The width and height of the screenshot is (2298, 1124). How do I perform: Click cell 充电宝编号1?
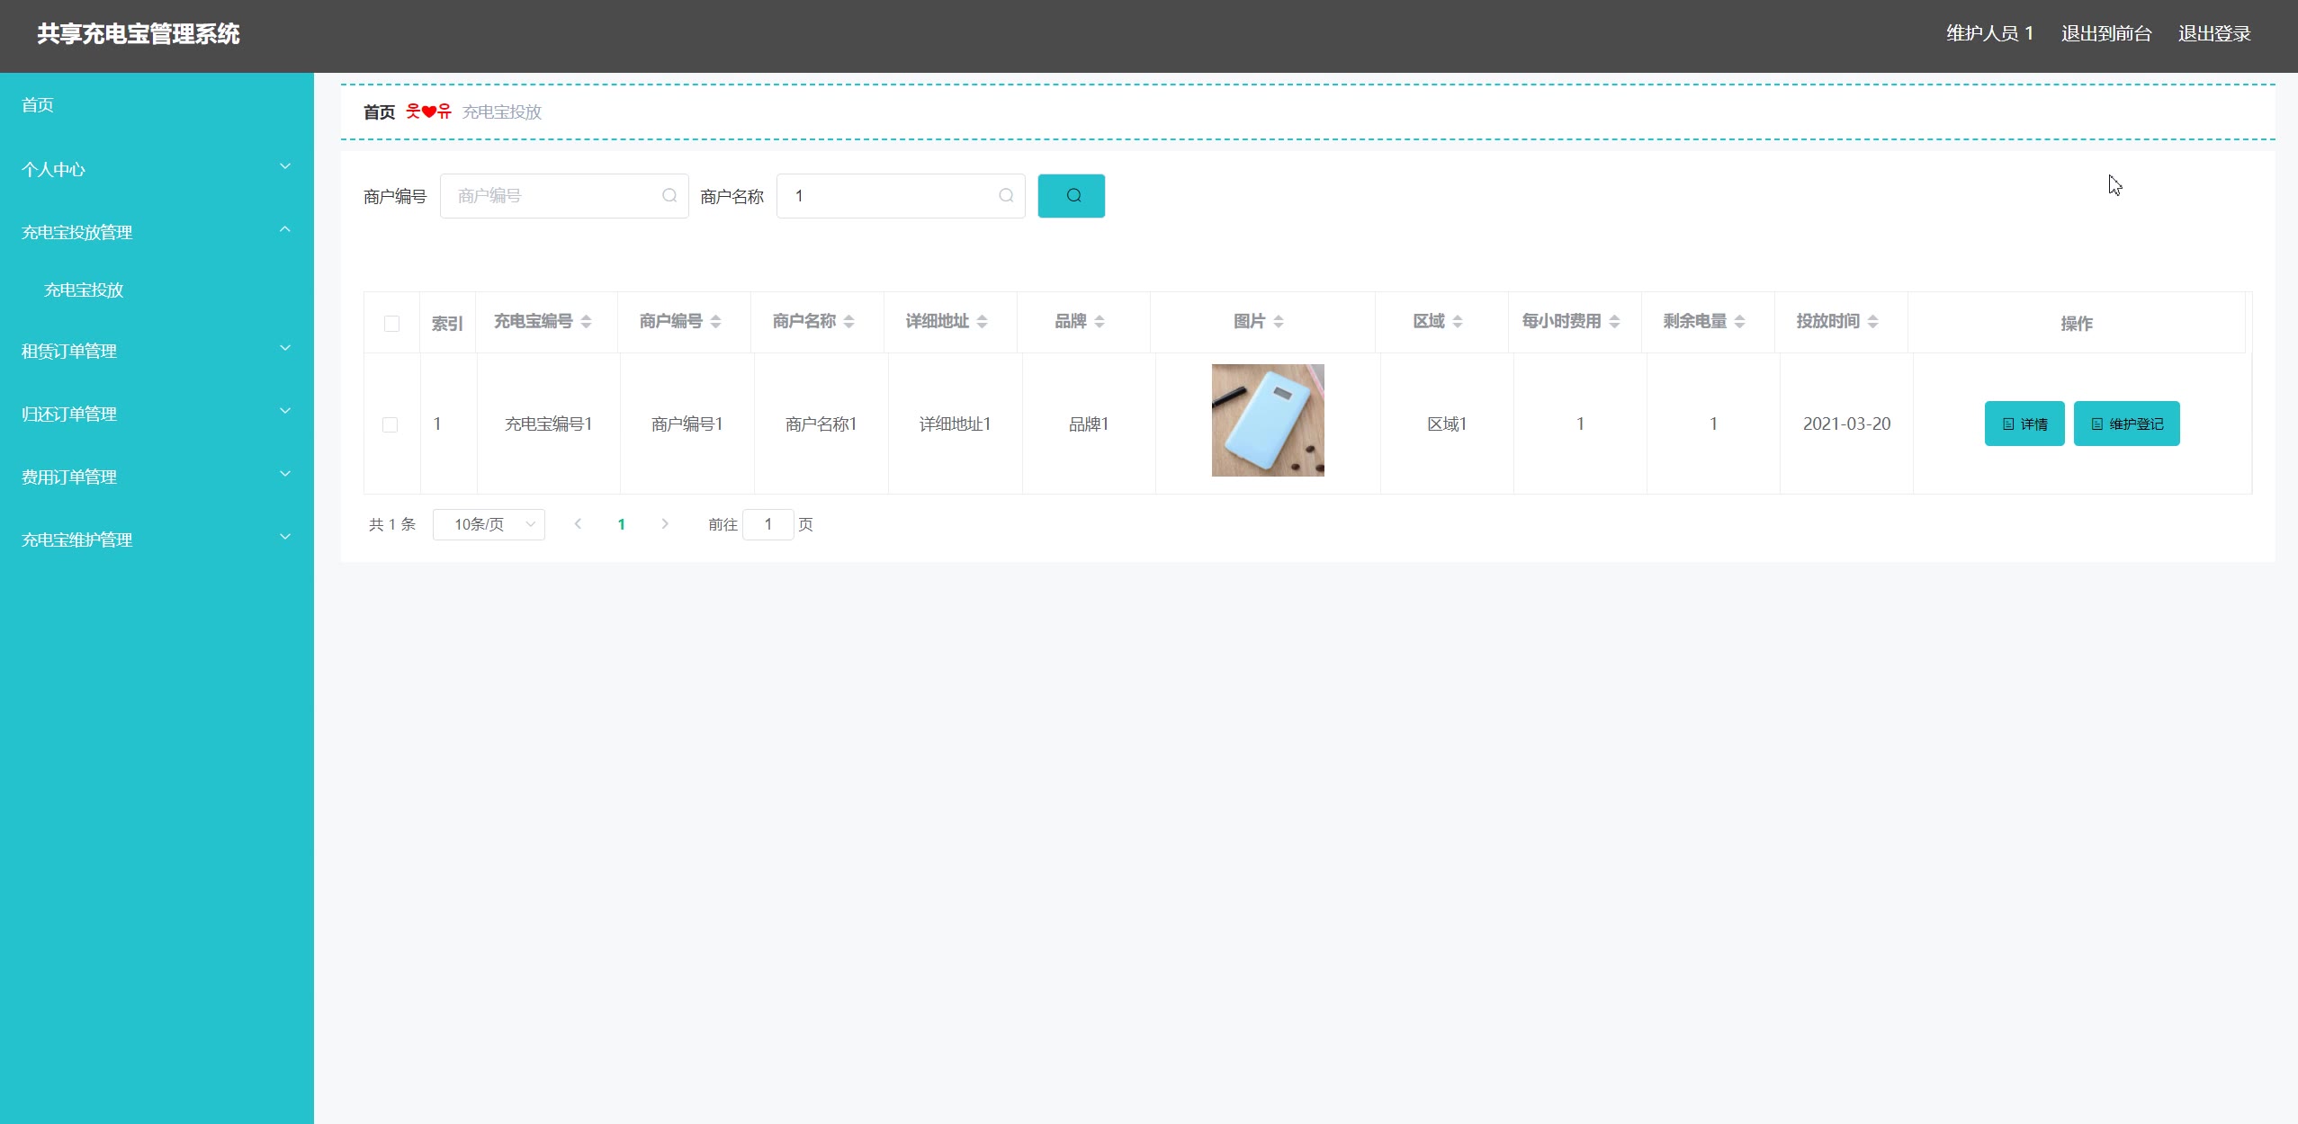548,424
